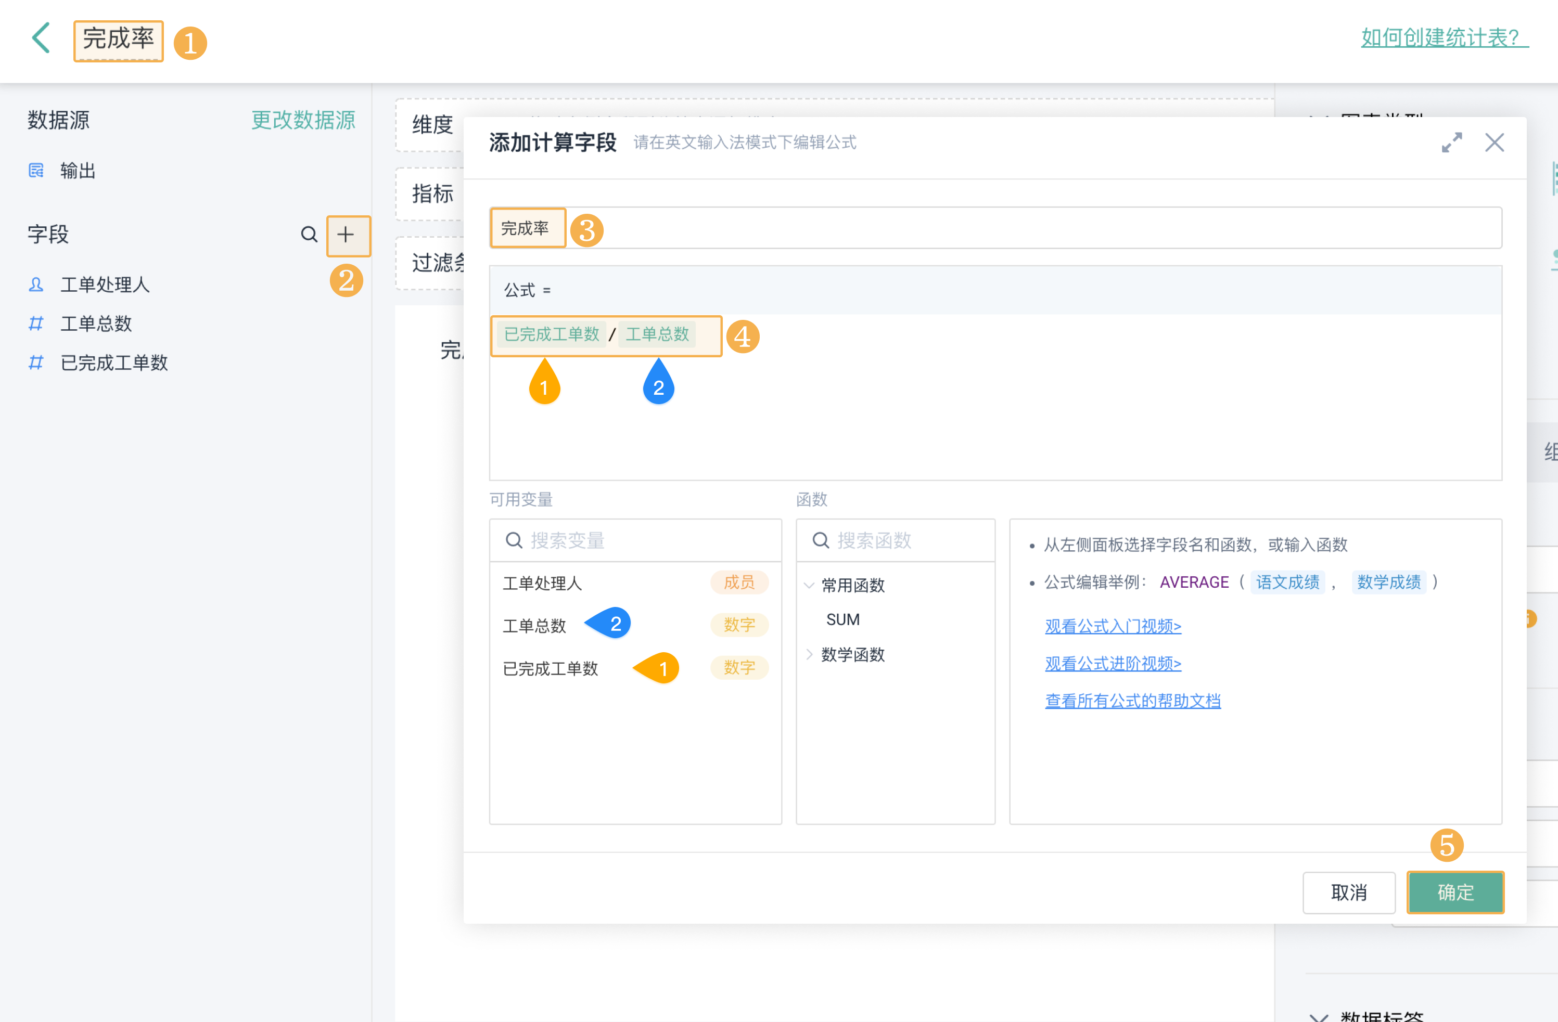Click the back arrow icon
Screen dimensions: 1558x1022
tap(41, 38)
